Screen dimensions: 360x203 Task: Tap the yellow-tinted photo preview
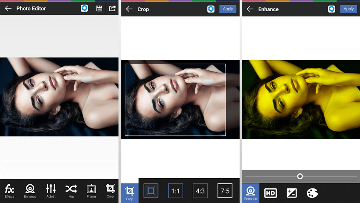301,99
